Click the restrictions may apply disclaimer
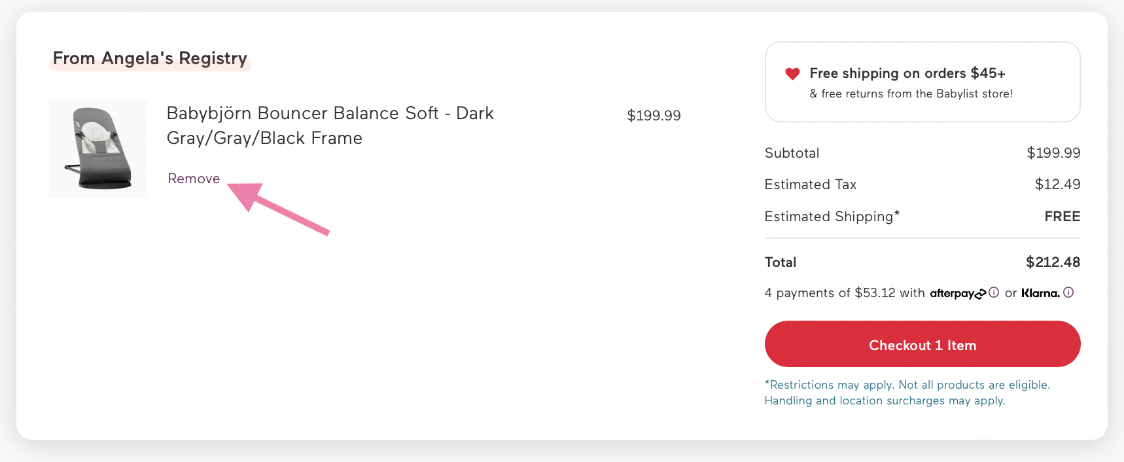1124x462 pixels. (907, 393)
